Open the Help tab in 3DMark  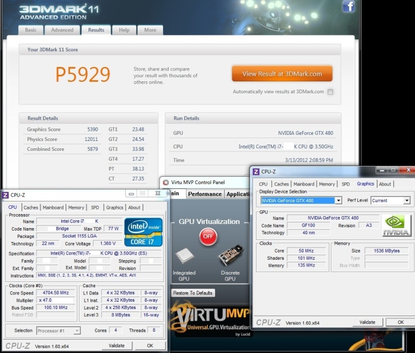click(124, 30)
